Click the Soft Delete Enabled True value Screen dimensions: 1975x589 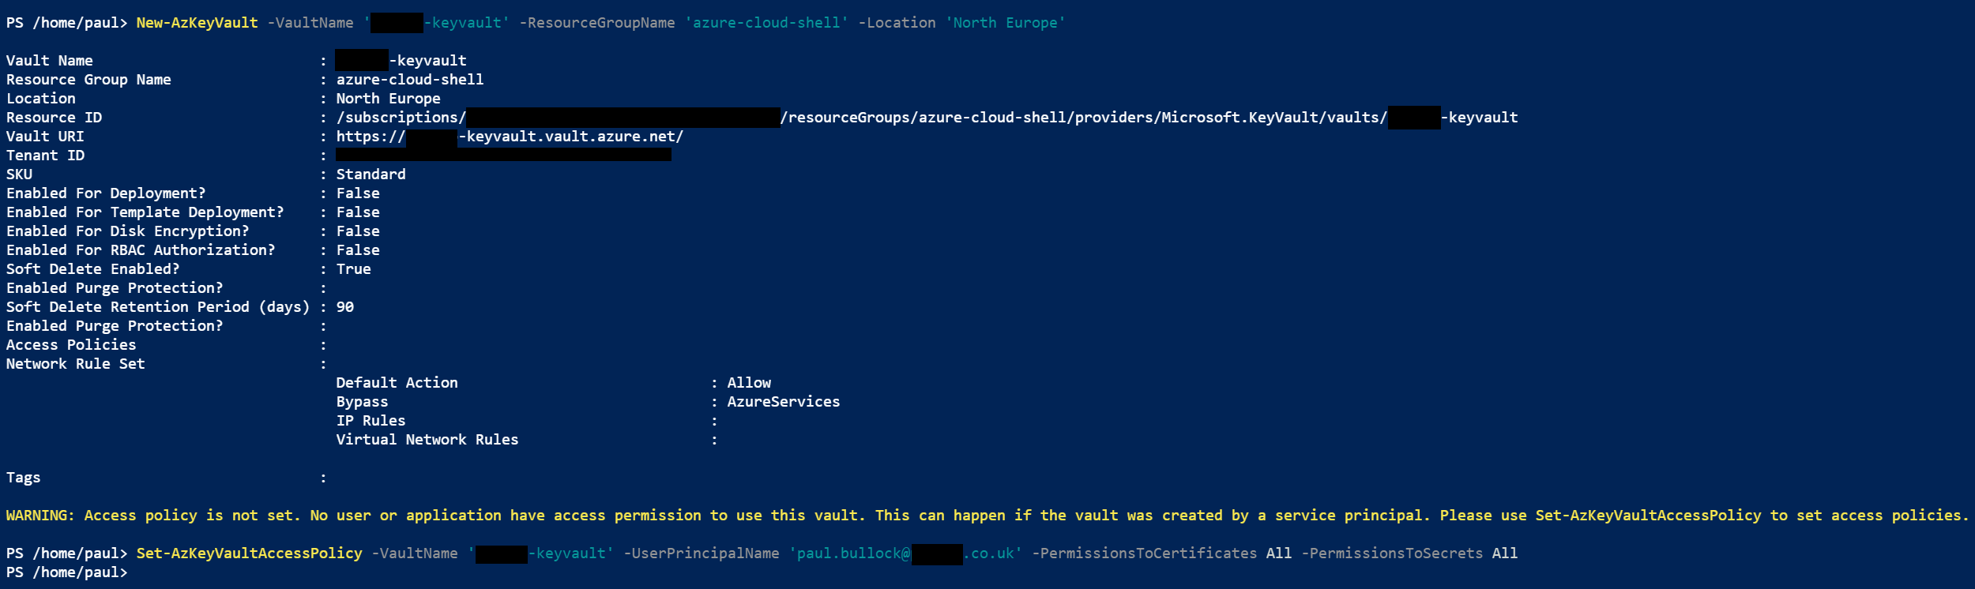pyautogui.click(x=353, y=269)
